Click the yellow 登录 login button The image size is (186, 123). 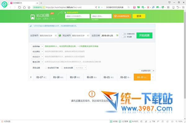click(x=139, y=16)
